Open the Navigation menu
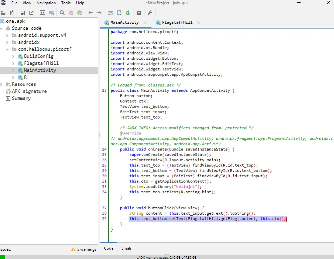Viewport: 334px width, 259px height. coord(46,3)
